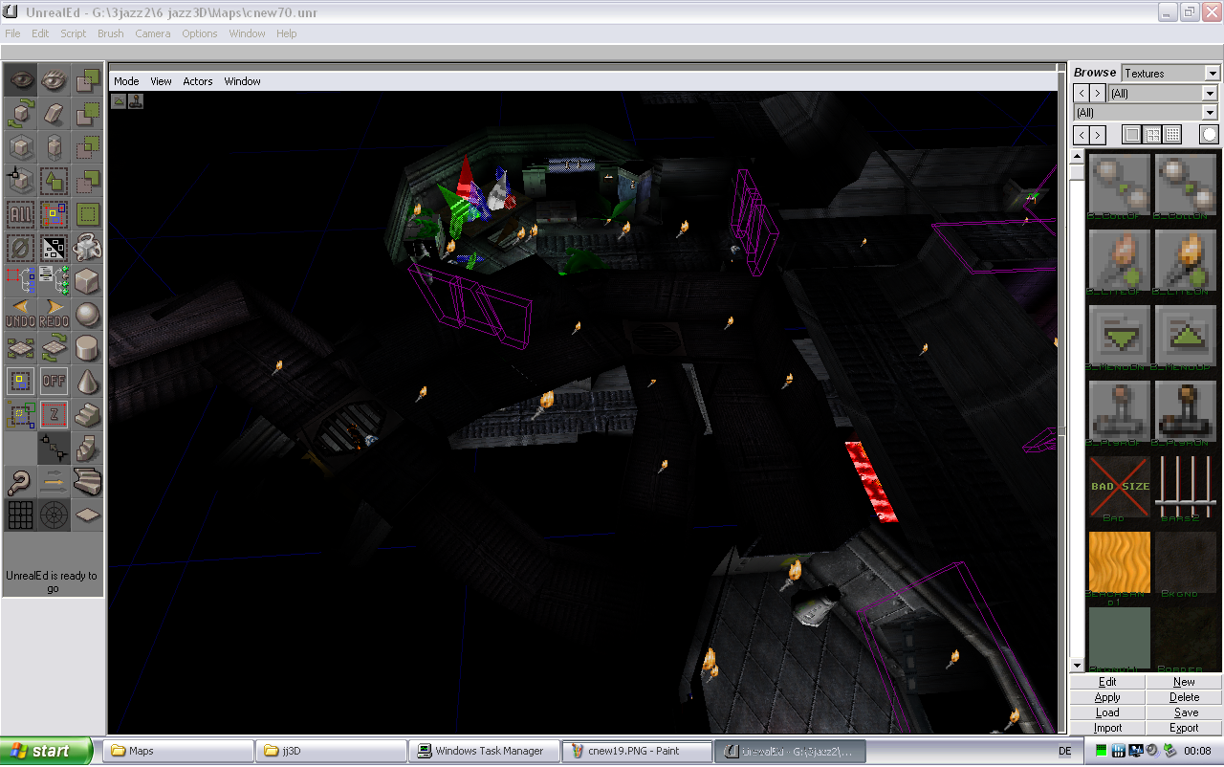The image size is (1224, 767).
Task: Open the Brush menu
Action: 111,33
